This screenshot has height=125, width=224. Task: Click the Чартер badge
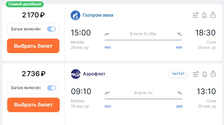(x=178, y=74)
